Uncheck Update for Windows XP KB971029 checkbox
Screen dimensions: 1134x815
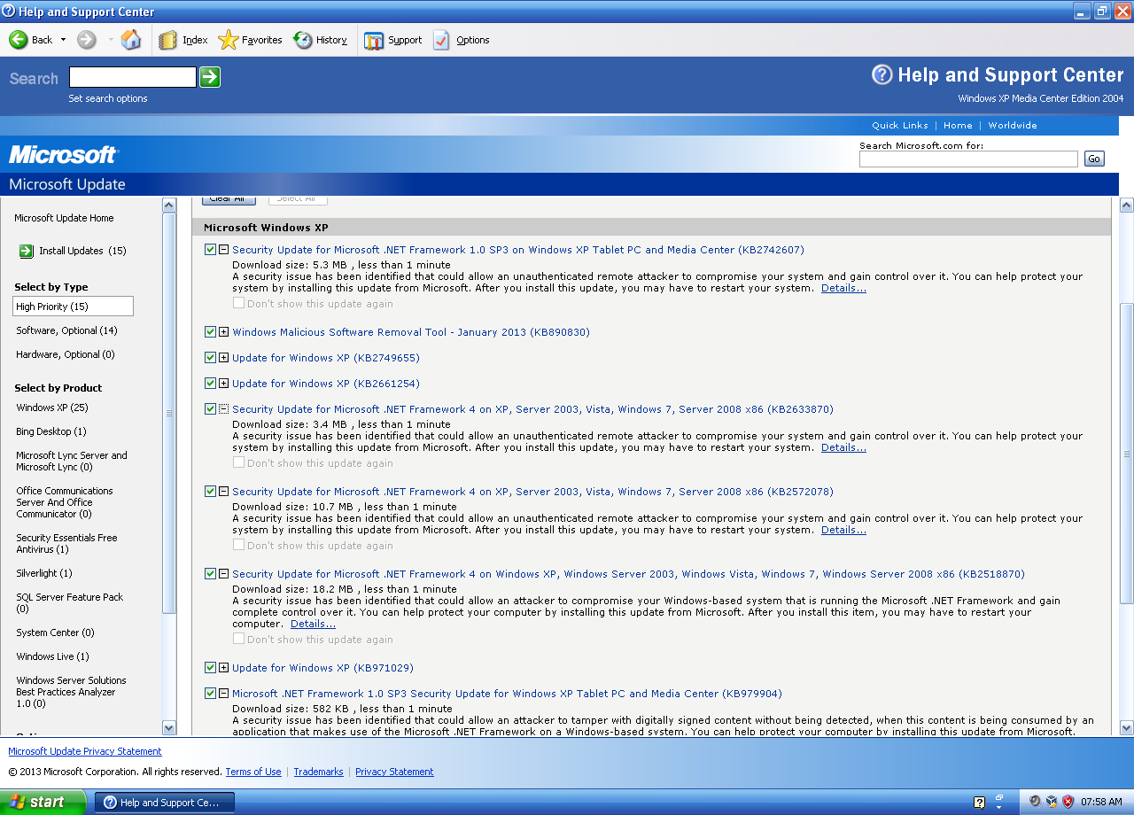point(210,668)
